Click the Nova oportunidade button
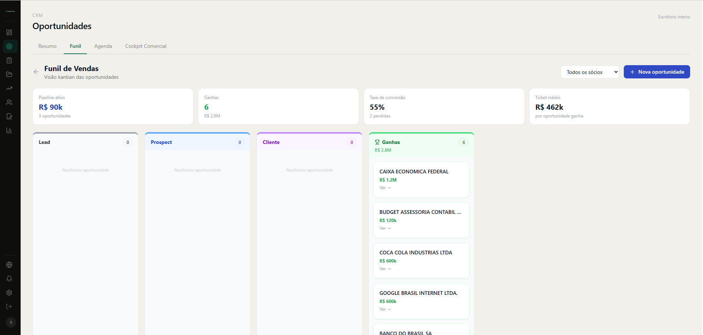Viewport: 703px width, 335px height. [x=657, y=72]
